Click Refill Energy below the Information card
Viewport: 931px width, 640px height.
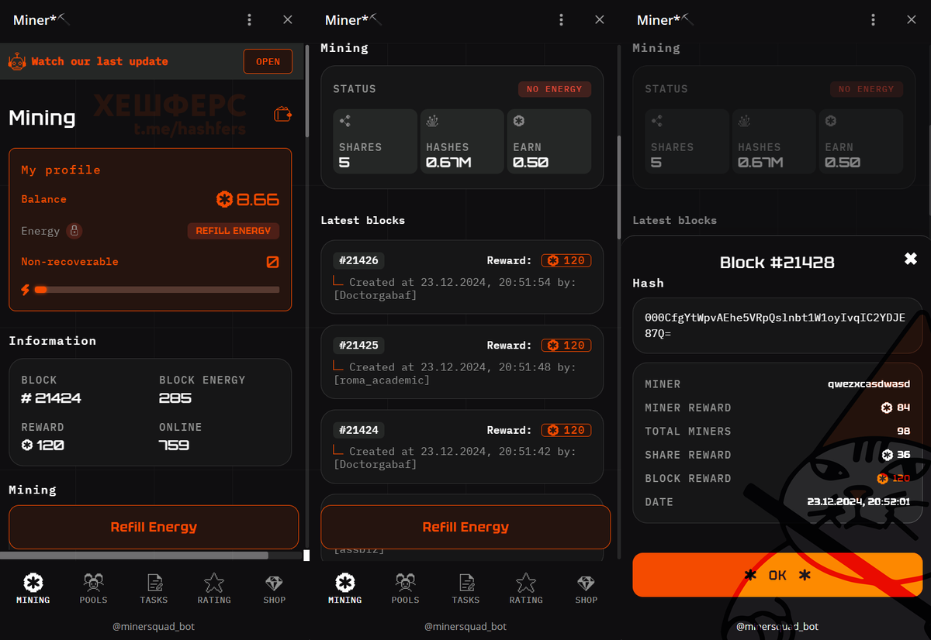coord(154,527)
